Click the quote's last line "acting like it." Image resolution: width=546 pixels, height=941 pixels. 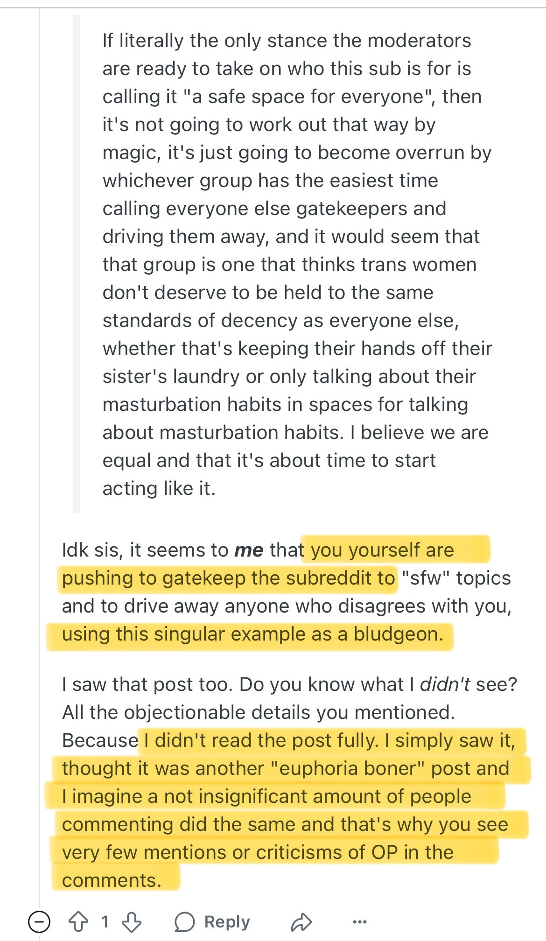click(159, 488)
